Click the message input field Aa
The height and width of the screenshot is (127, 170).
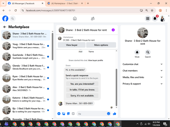click(x=91, y=114)
